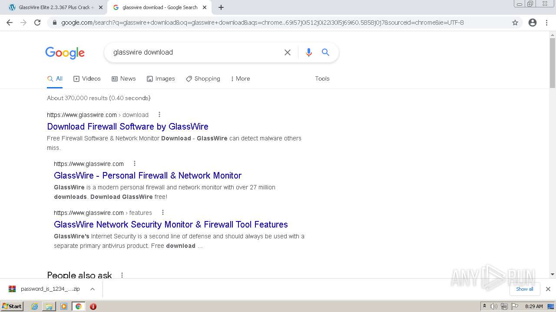Image resolution: width=556 pixels, height=312 pixels.
Task: Close the downloads bar
Action: (x=548, y=289)
